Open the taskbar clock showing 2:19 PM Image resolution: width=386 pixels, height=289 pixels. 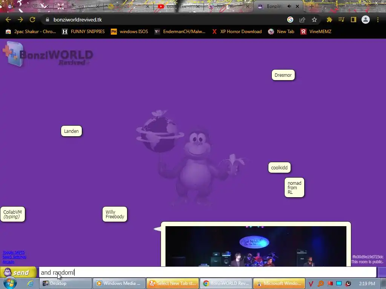(x=367, y=284)
